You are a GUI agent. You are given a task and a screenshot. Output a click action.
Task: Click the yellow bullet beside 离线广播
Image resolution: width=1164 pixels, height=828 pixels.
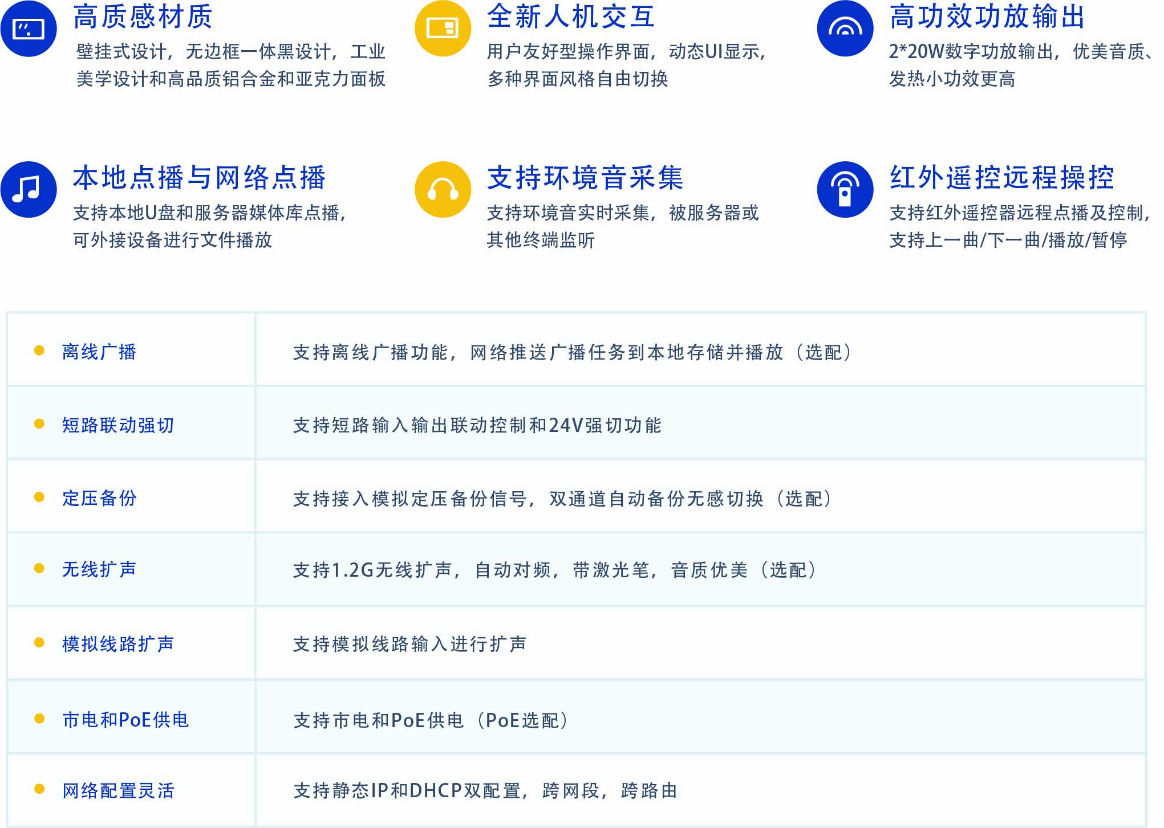(x=39, y=350)
